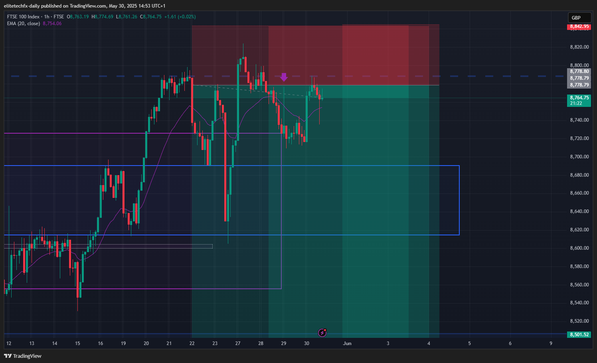Click the FTSE 100 Index symbol title
Viewport: 597px width, 363px height.
(x=23, y=17)
